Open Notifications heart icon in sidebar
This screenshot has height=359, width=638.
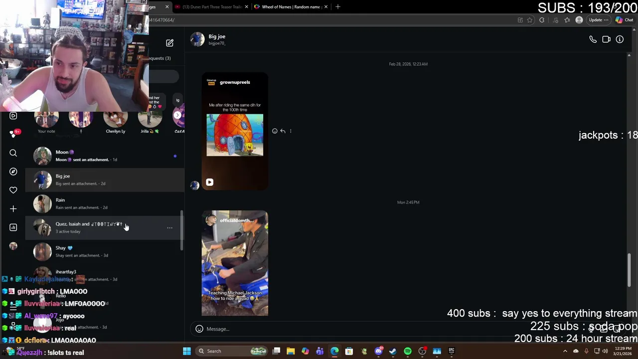pos(13,190)
